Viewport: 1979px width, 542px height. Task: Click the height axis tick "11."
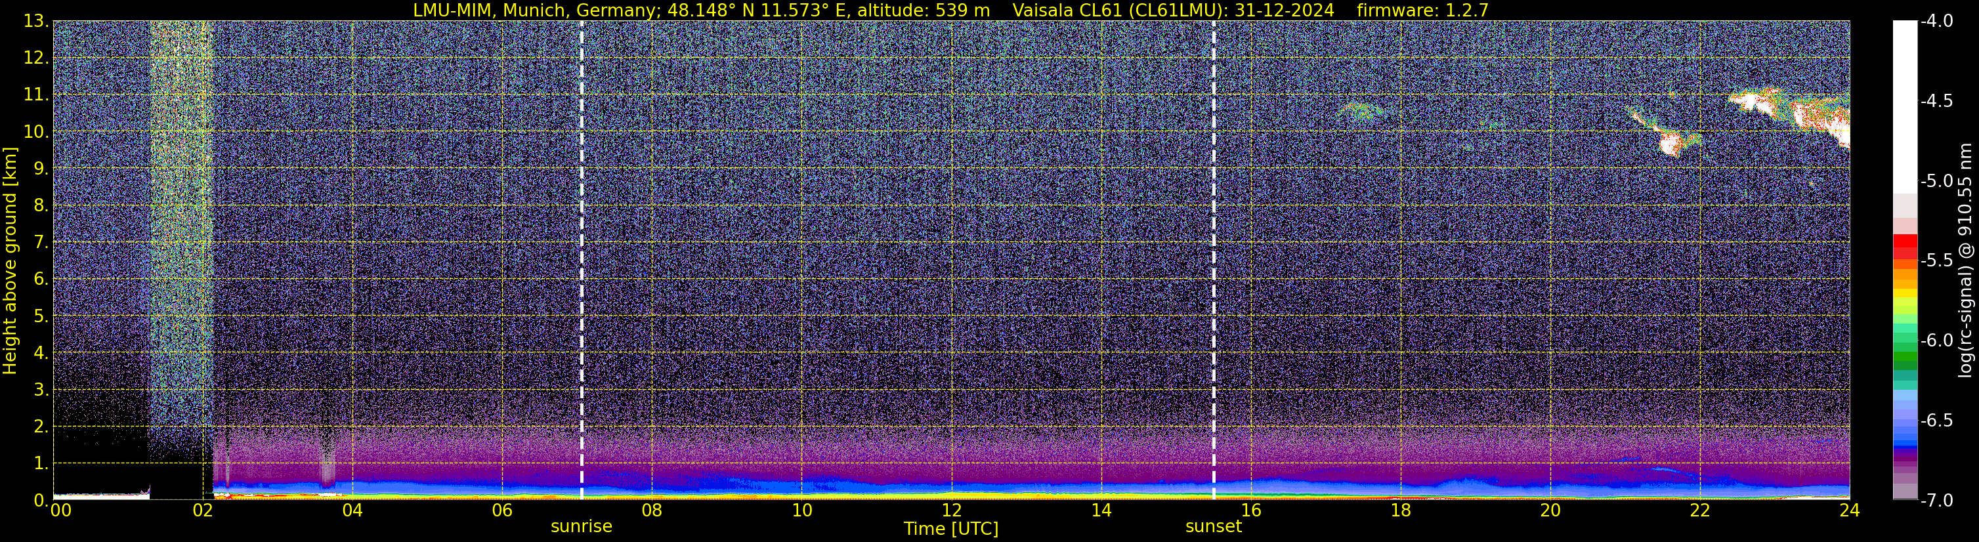tap(36, 95)
